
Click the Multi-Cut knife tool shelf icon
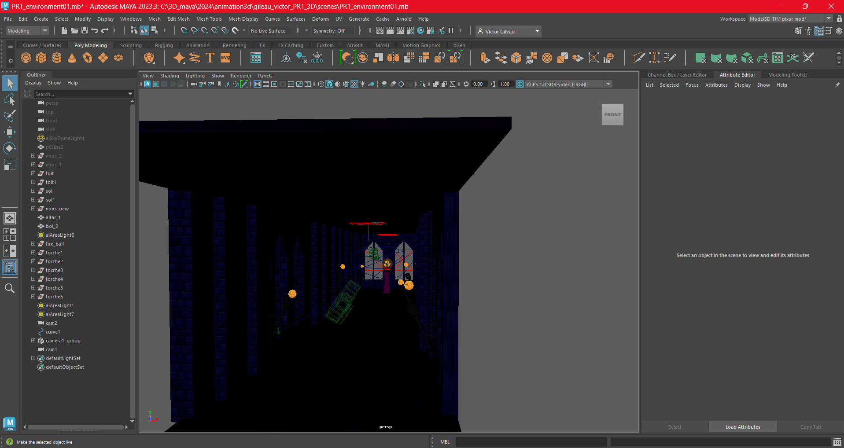coord(639,58)
